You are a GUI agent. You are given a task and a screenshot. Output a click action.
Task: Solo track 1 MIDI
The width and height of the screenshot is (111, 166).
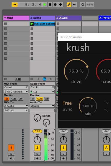(11, 154)
